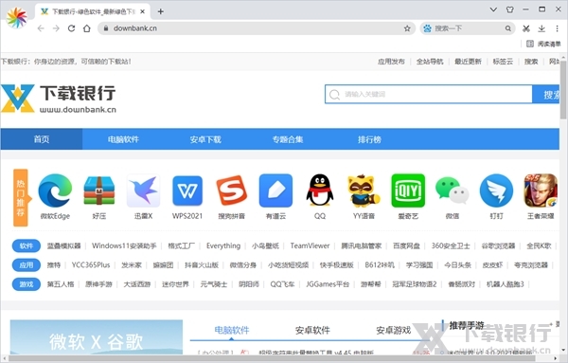Open the reading list icon
The height and width of the screenshot is (363, 568).
click(x=530, y=44)
